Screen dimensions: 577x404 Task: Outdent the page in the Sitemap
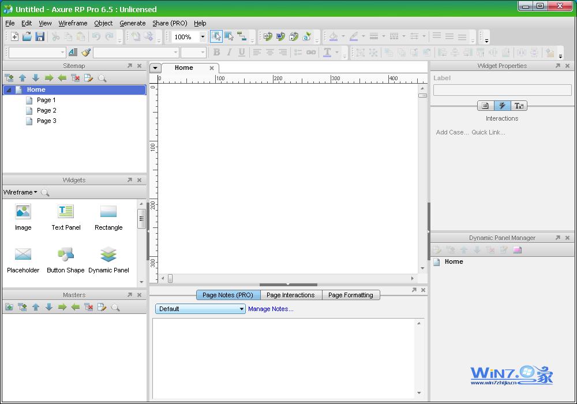62,78
